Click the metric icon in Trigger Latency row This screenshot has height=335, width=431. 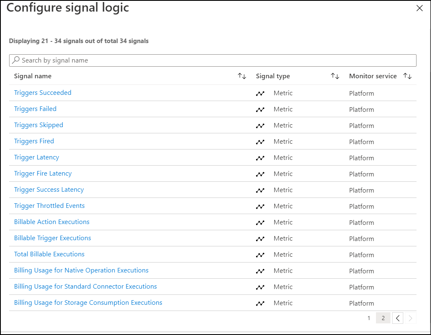point(260,158)
